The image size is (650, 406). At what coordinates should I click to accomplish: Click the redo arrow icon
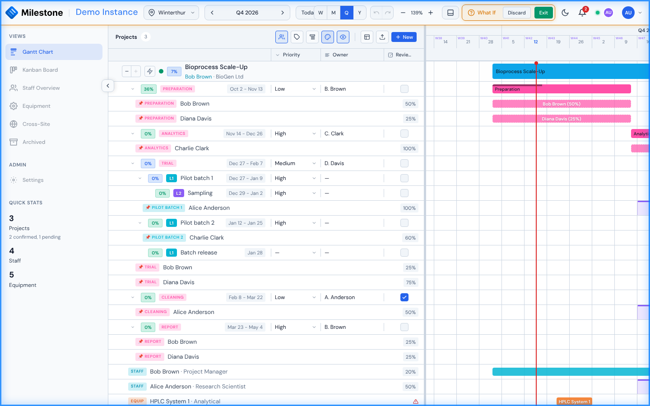pos(388,13)
